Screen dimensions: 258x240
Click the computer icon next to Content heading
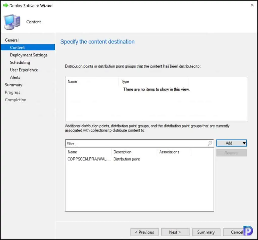(x=12, y=22)
